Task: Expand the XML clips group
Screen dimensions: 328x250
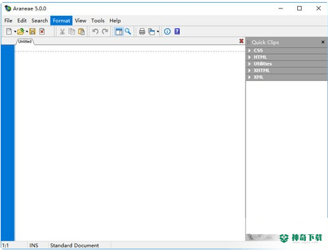Action: click(287, 77)
